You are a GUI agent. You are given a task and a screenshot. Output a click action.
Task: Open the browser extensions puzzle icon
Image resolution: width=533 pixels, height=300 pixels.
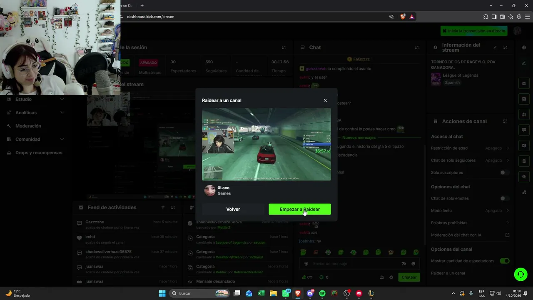point(486,17)
